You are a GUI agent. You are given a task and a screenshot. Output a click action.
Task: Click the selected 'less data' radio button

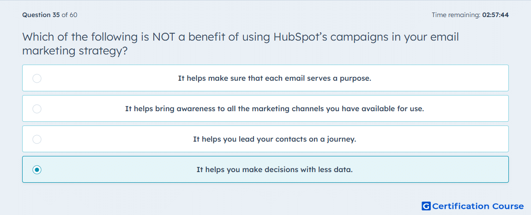pyautogui.click(x=37, y=170)
